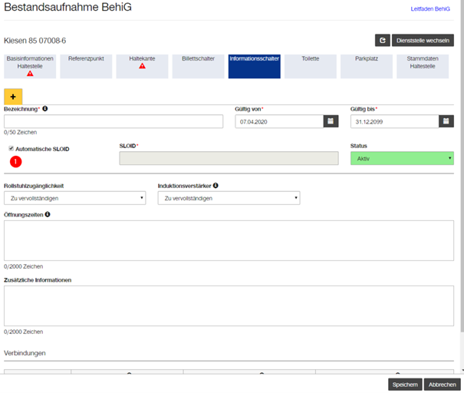Open the Gültig von calendar picker
The height and width of the screenshot is (393, 464).
pos(331,121)
